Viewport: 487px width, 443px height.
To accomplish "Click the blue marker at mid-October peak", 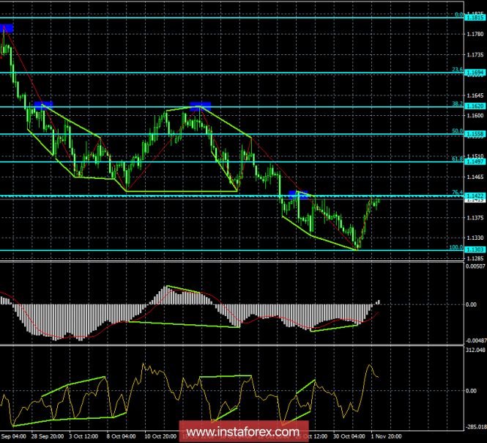I will pos(201,106).
